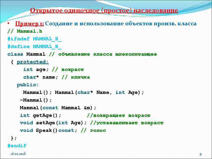
Task: Click the comment line "// Mammal.h"
Action: pos(25,31)
